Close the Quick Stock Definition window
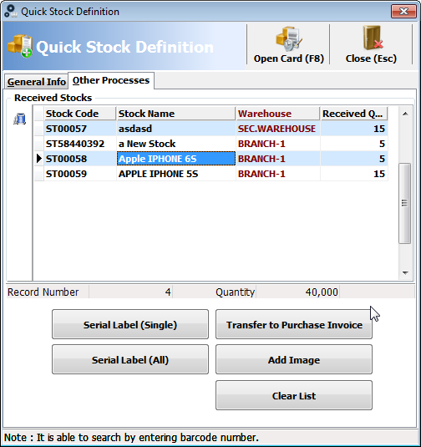This screenshot has height=447, width=421. 403,12
